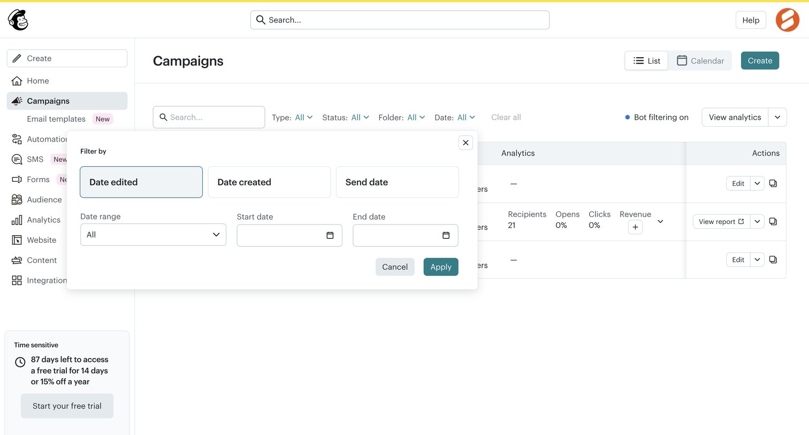Image resolution: width=809 pixels, height=435 pixels.
Task: Click the Mailchimp monkey logo
Action: coord(18,20)
